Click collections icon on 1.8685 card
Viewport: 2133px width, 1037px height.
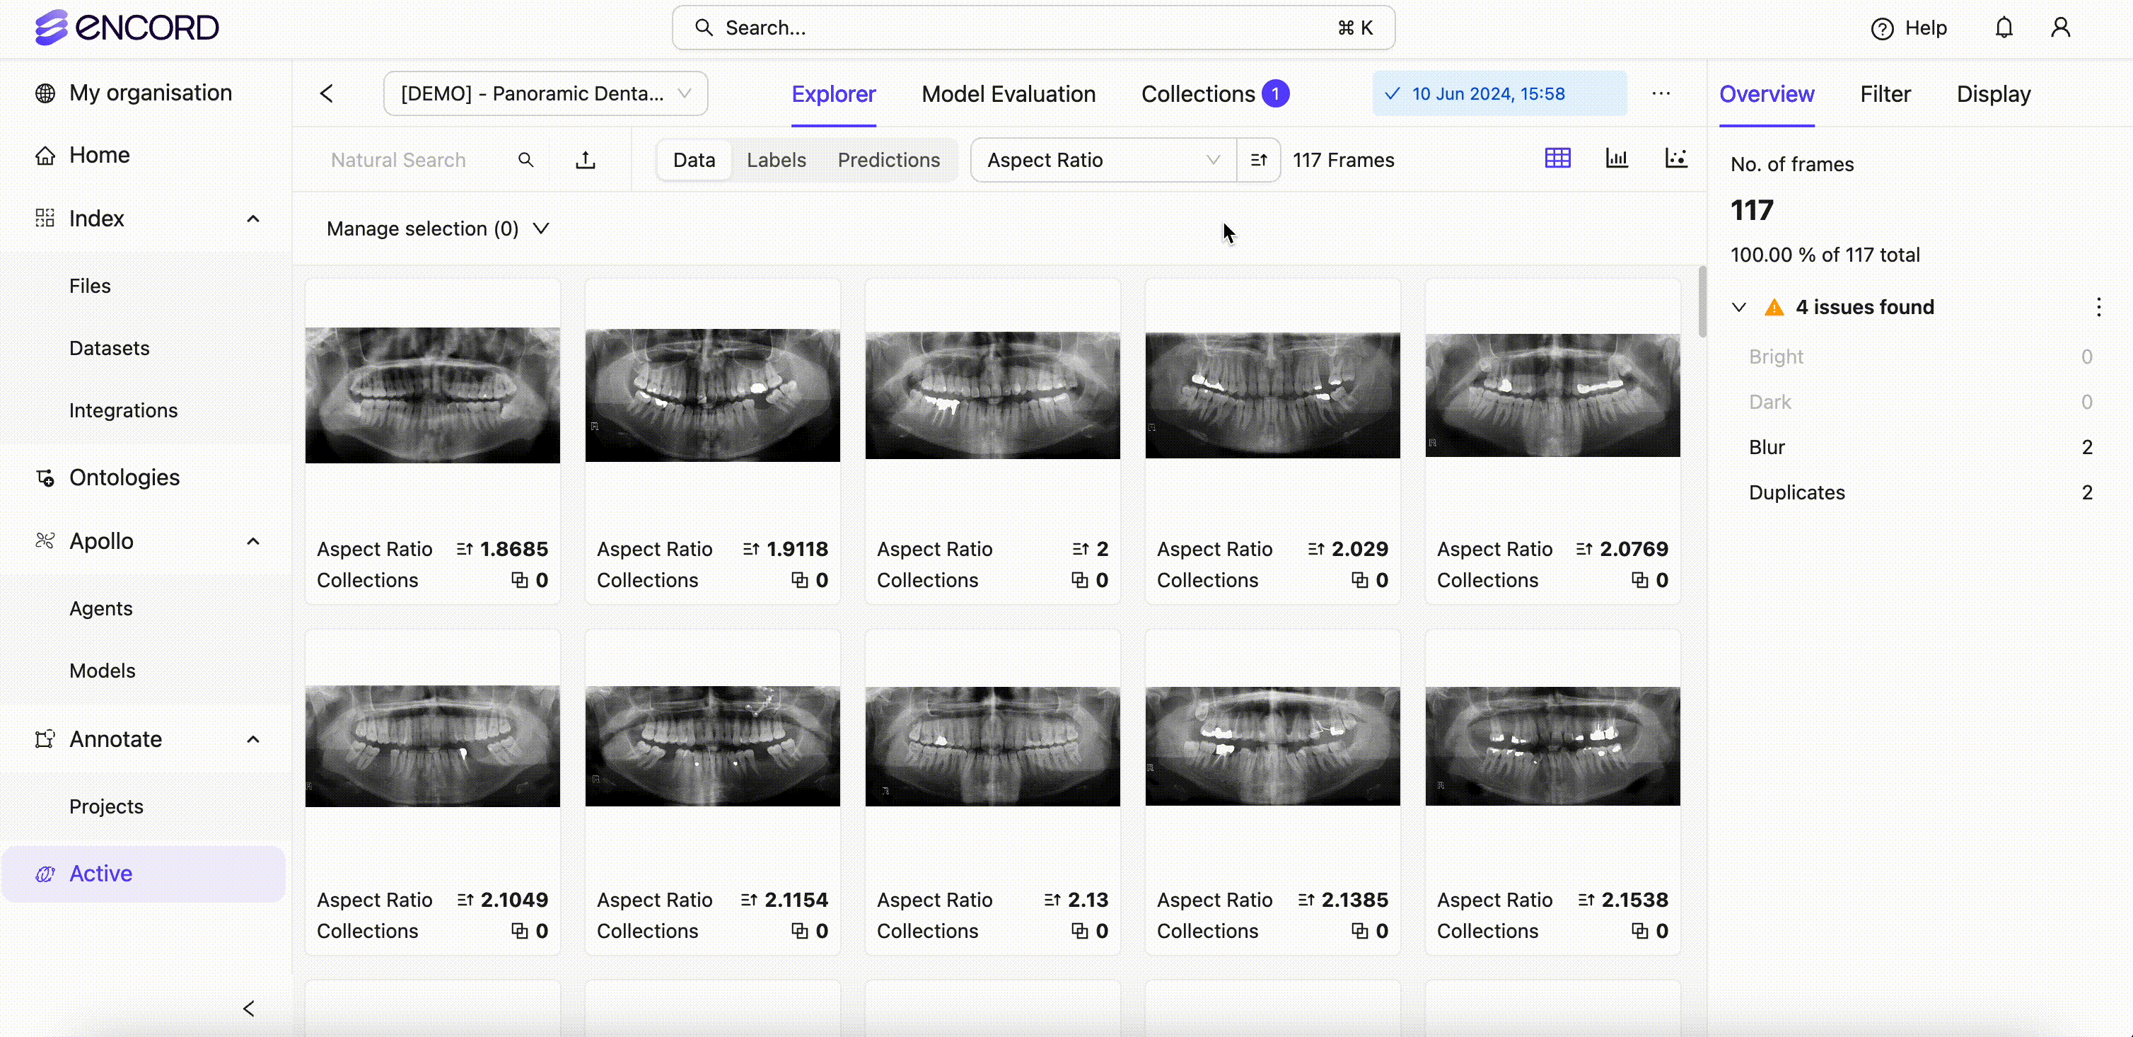click(519, 580)
